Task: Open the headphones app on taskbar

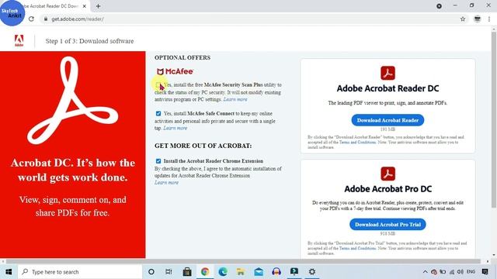Action: (276, 272)
